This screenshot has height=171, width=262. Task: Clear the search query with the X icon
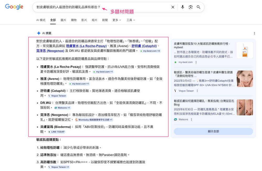[x=173, y=7]
